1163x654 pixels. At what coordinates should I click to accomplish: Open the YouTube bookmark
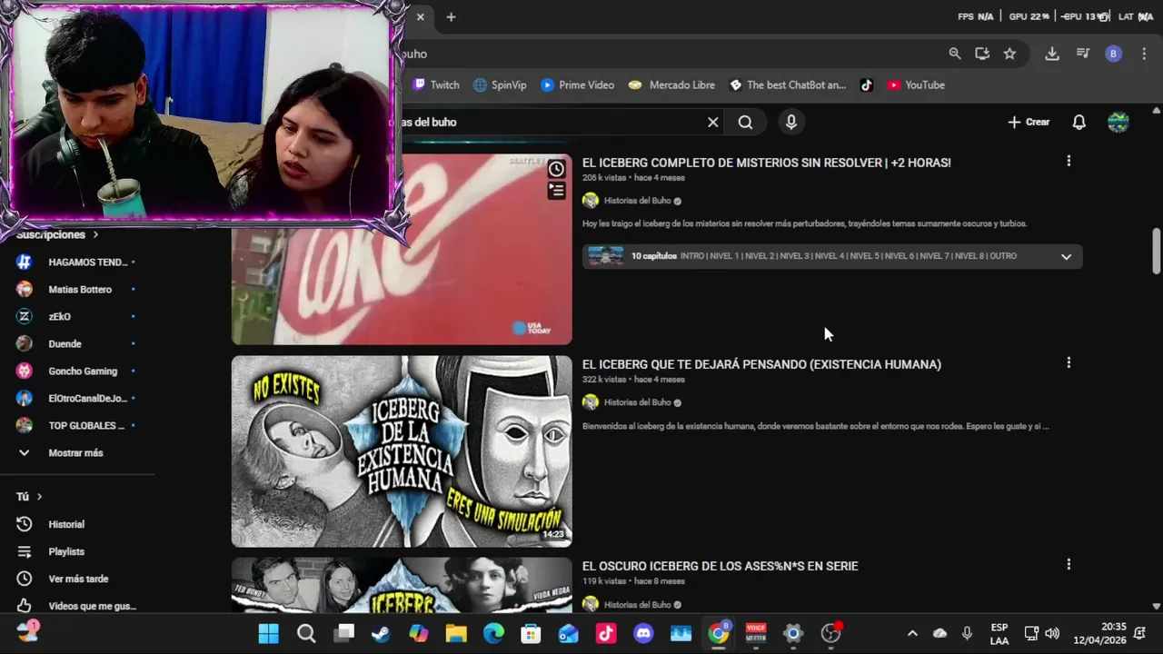click(x=916, y=84)
